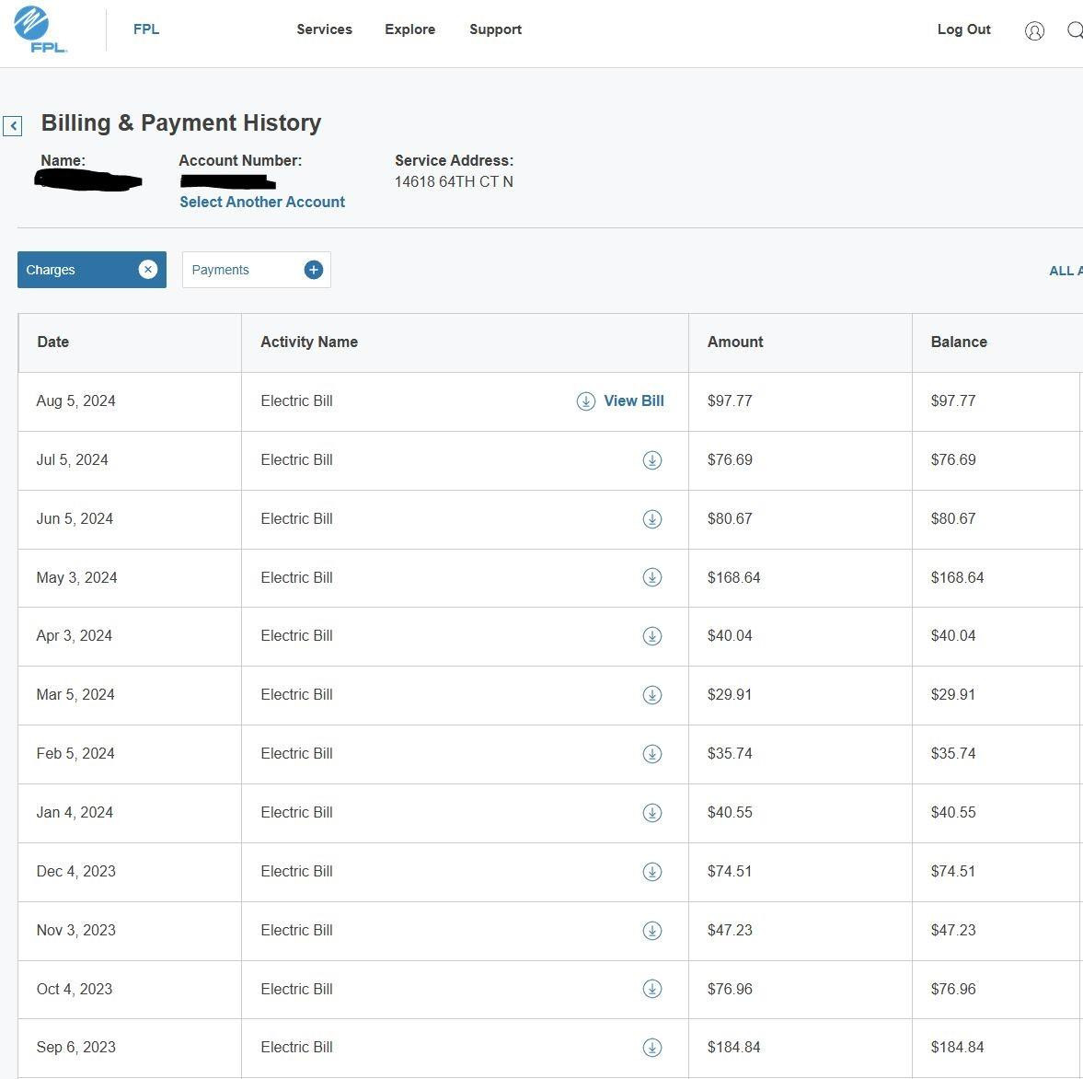Go back using the left chevron icon
Viewport: 1083px width, 1079px height.
point(13,126)
